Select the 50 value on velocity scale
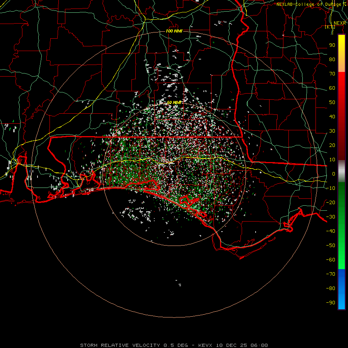Image resolution: width=348 pixels, height=348 pixels. click(x=332, y=102)
